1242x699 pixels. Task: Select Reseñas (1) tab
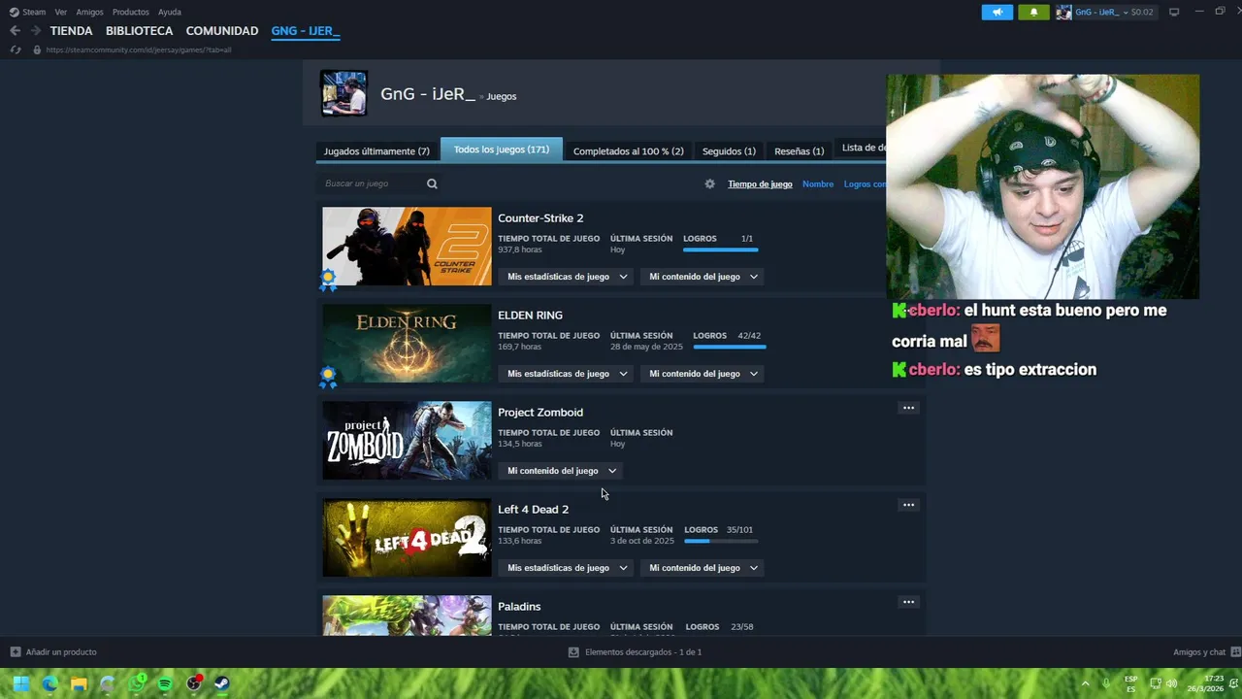coord(799,151)
